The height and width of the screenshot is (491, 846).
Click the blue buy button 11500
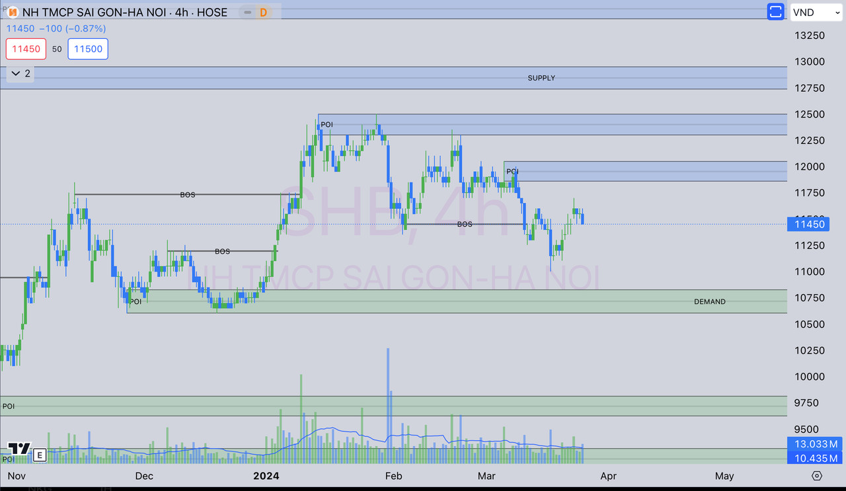(x=88, y=49)
